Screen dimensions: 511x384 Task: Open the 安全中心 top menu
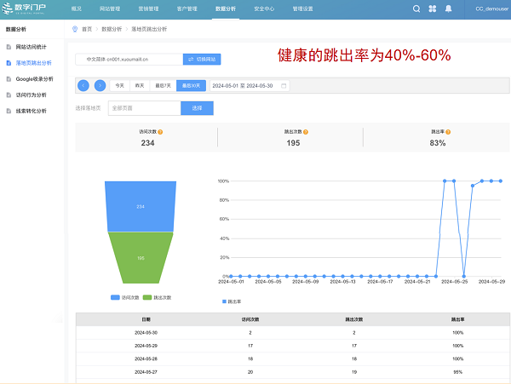(265, 9)
